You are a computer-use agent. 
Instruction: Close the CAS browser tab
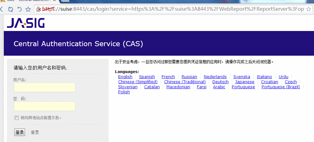tap(55, 1)
